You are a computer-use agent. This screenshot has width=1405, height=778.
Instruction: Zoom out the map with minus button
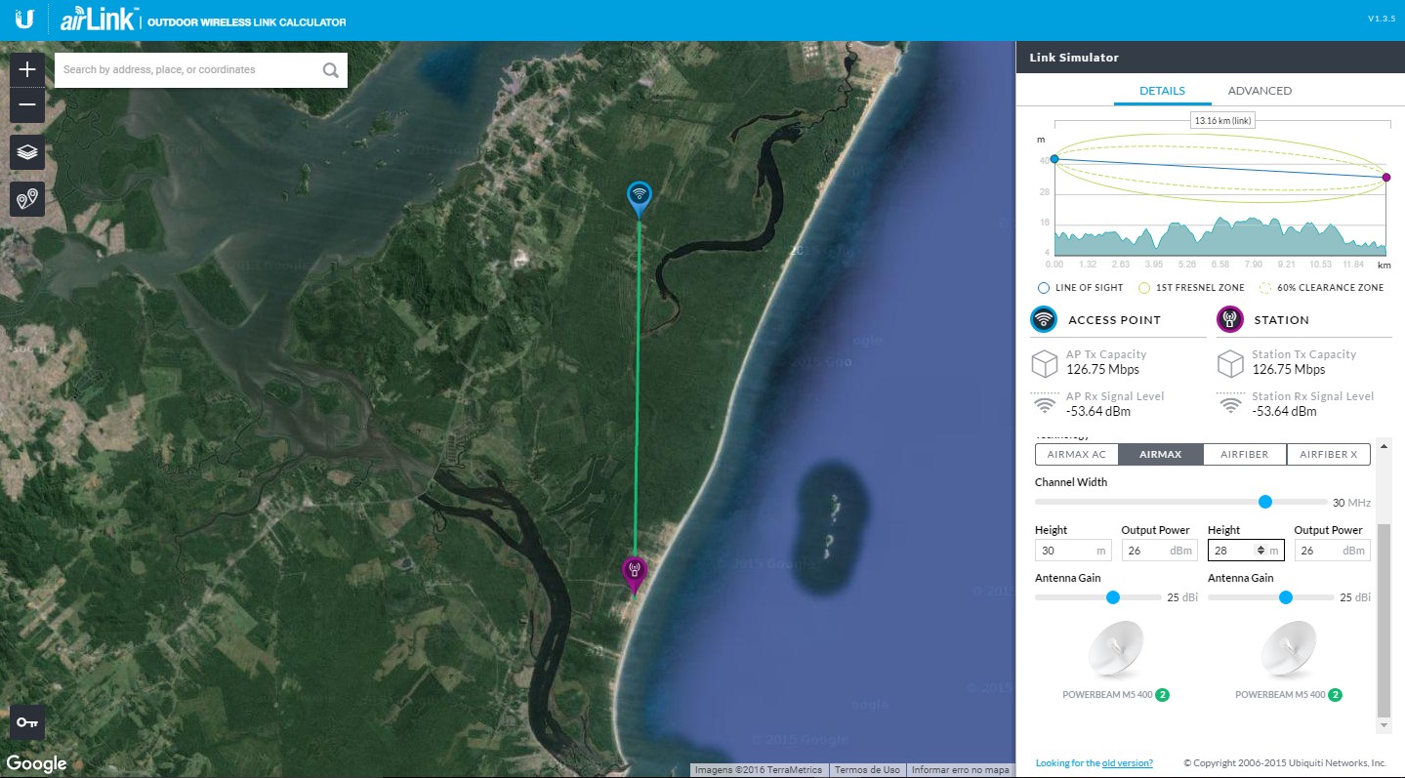[27, 104]
